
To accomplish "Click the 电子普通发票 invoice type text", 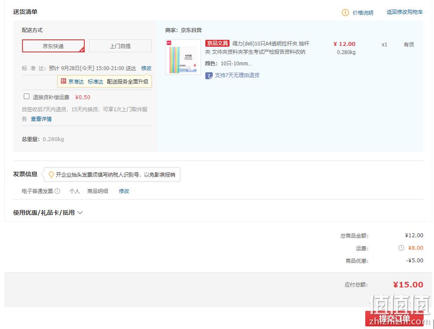I will click(37, 191).
